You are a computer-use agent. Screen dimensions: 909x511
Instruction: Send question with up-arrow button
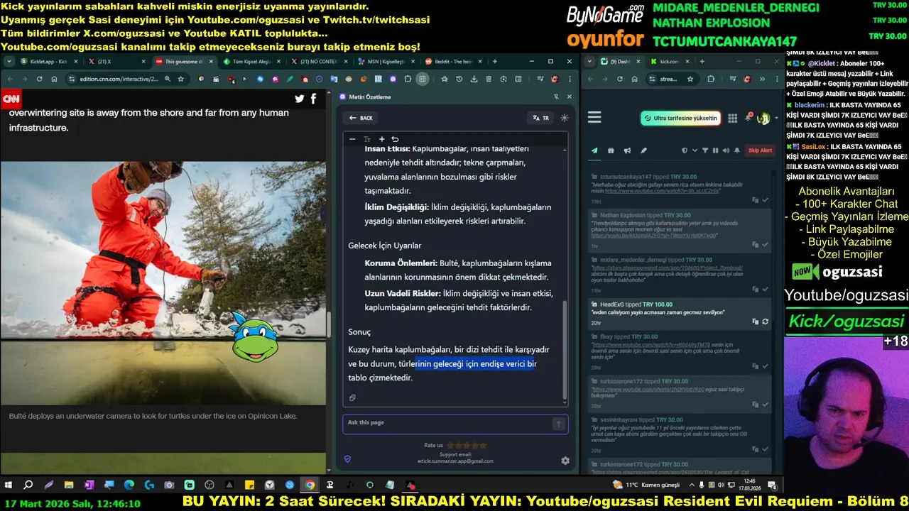tap(559, 424)
